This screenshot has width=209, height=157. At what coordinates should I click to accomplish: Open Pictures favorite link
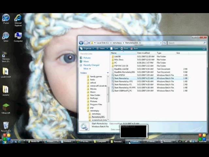[85, 58]
